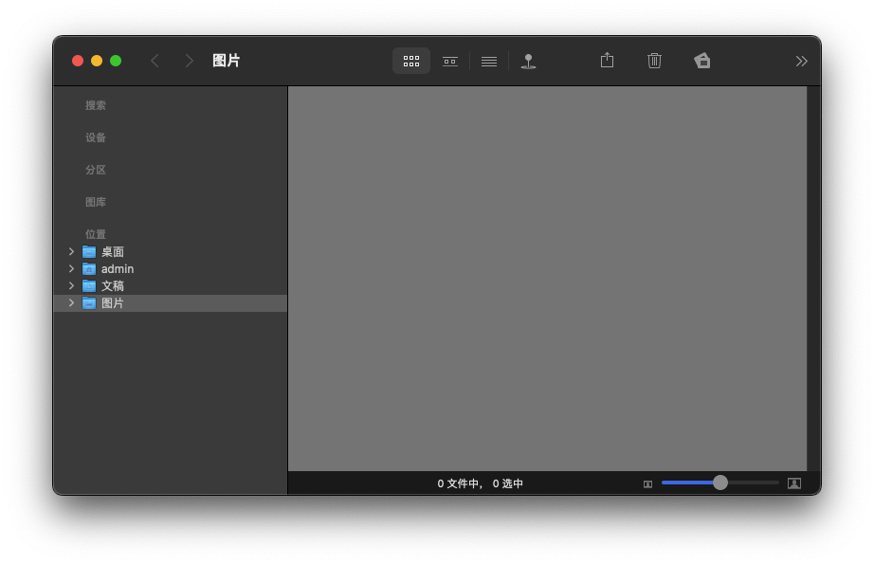The image size is (874, 565).
Task: Click the 文稿 label in sidebar
Action: pyautogui.click(x=113, y=286)
